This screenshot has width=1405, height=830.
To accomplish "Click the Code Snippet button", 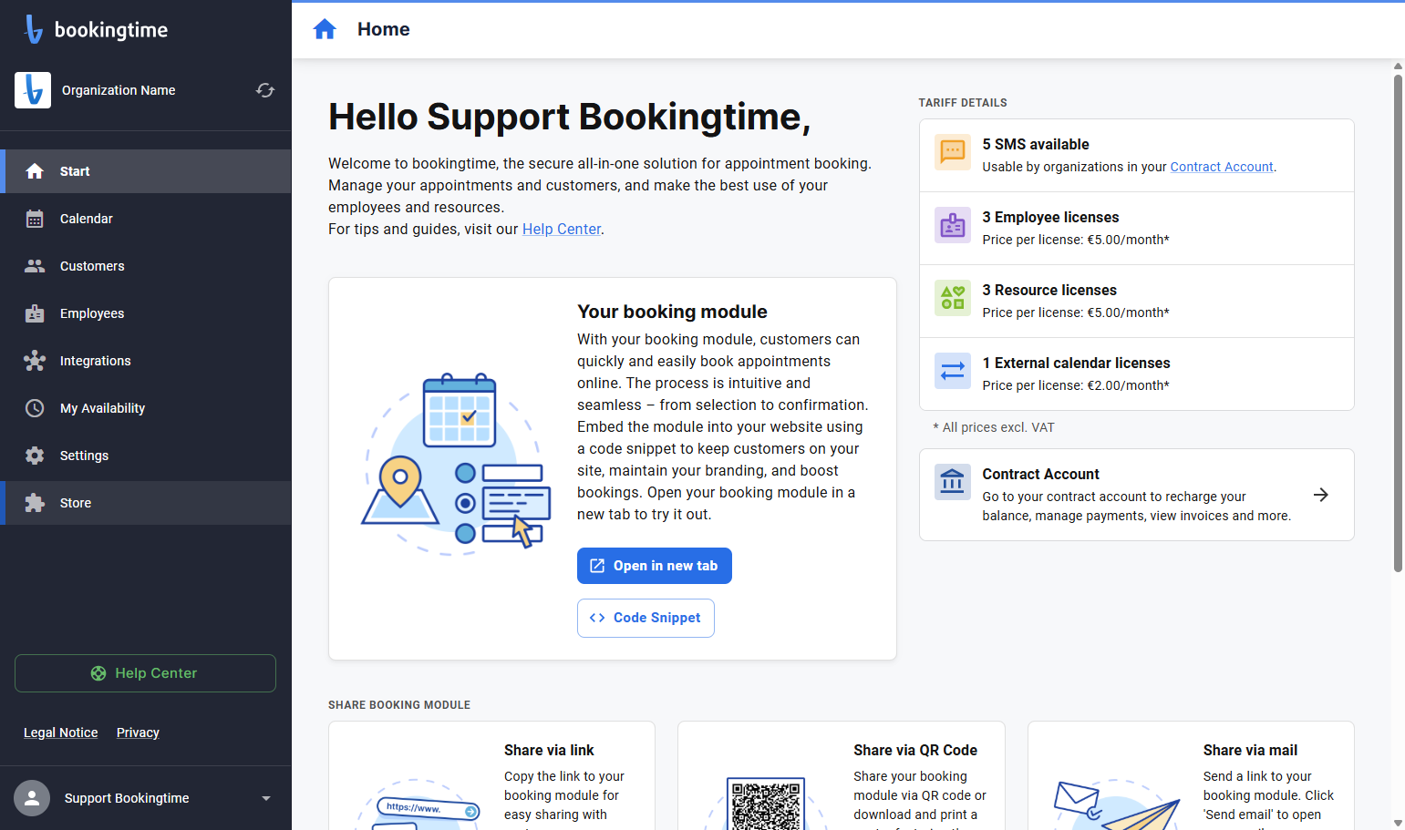I will pyautogui.click(x=646, y=618).
